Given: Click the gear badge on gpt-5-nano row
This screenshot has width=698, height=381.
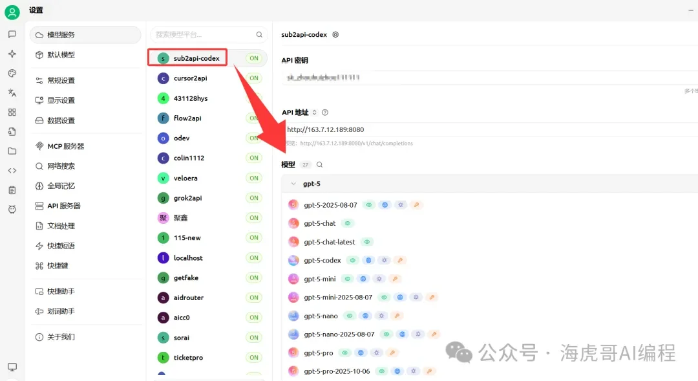Looking at the screenshot, I should tap(381, 315).
